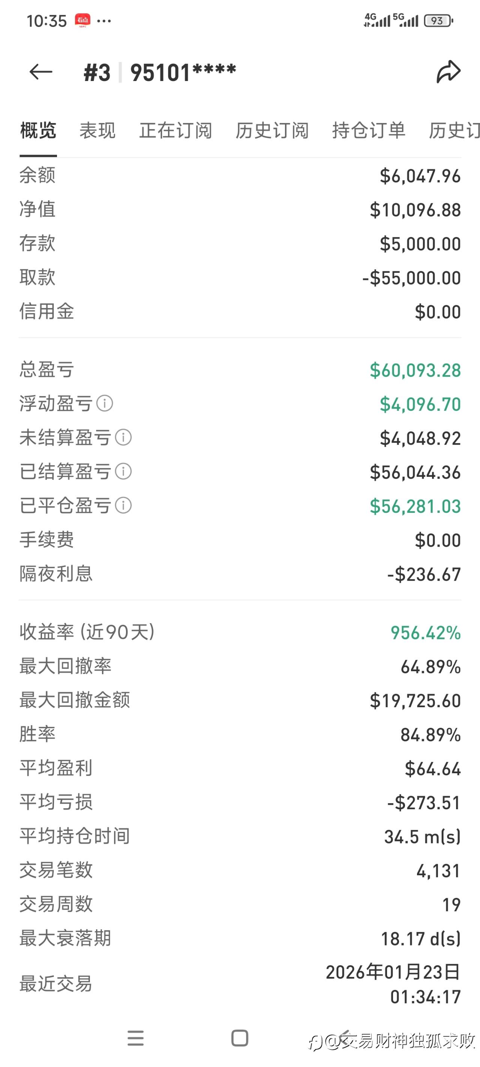
Task: Switch to the 表现 tab
Action: coord(97,131)
